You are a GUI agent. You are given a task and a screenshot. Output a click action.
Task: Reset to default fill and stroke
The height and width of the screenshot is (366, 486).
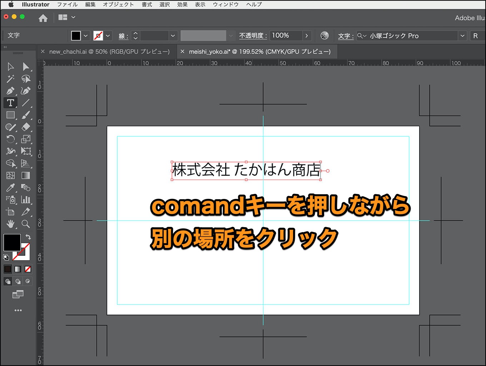tap(6, 257)
